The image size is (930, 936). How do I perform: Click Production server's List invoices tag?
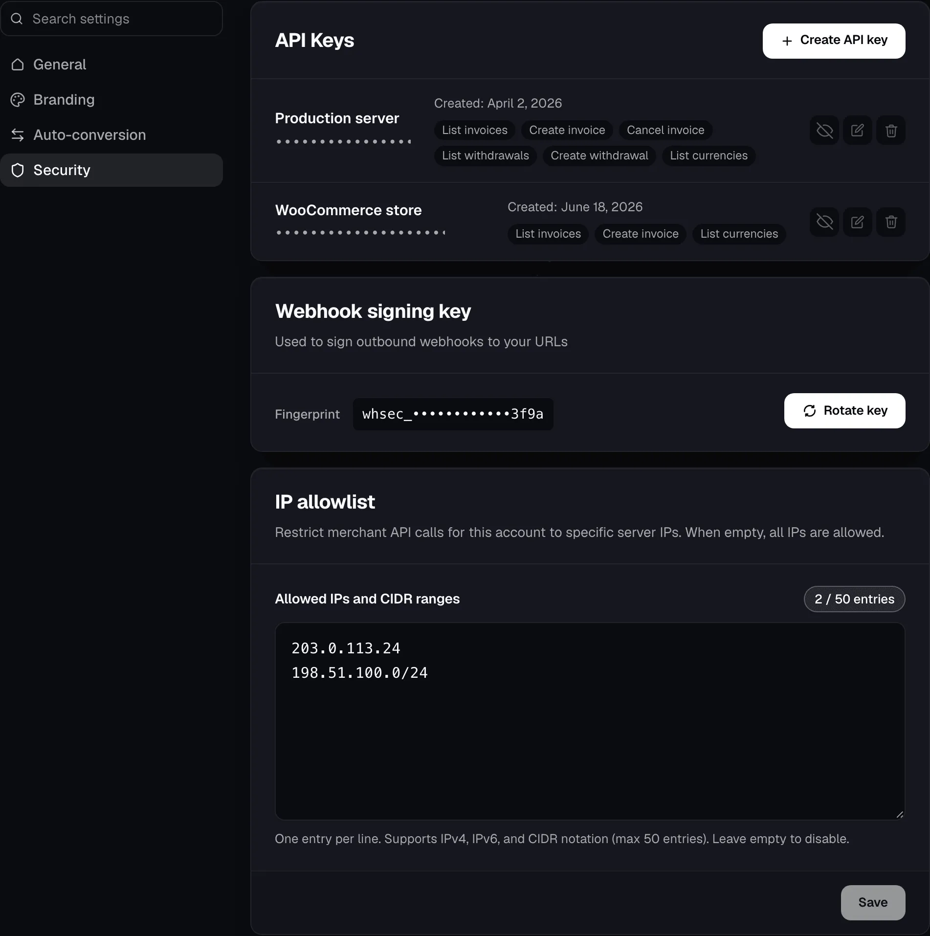(474, 130)
